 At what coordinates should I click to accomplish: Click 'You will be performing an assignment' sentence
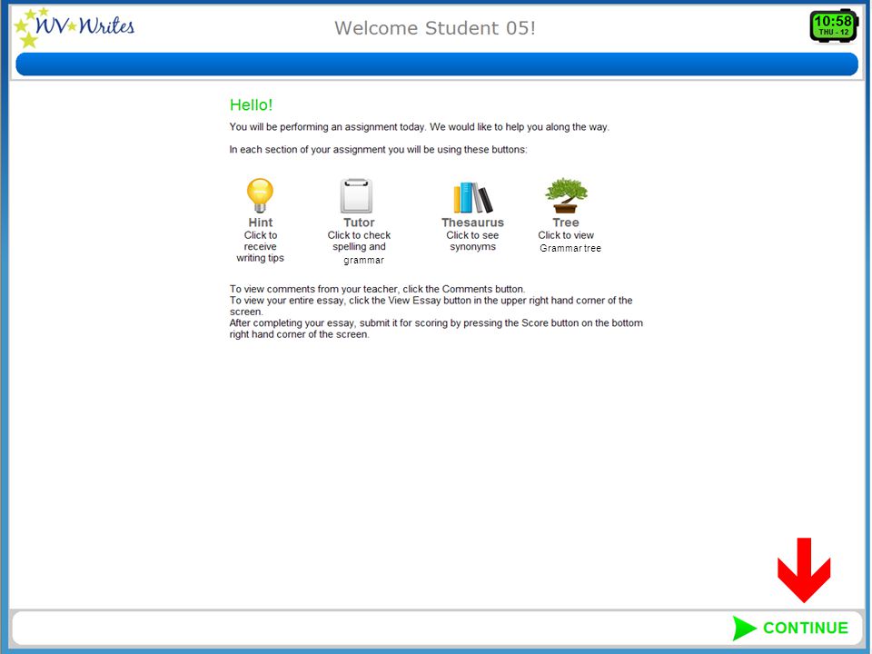click(x=420, y=127)
